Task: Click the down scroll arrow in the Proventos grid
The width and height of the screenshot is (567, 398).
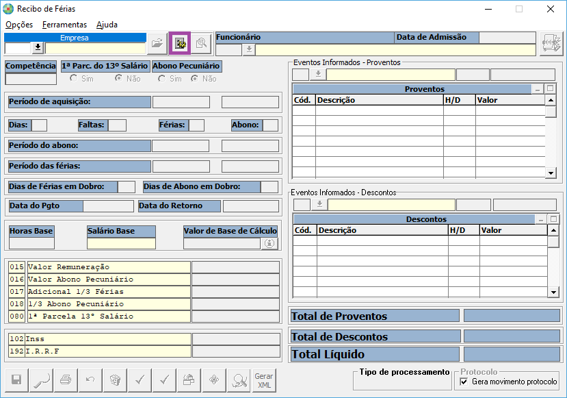Action: [551, 173]
